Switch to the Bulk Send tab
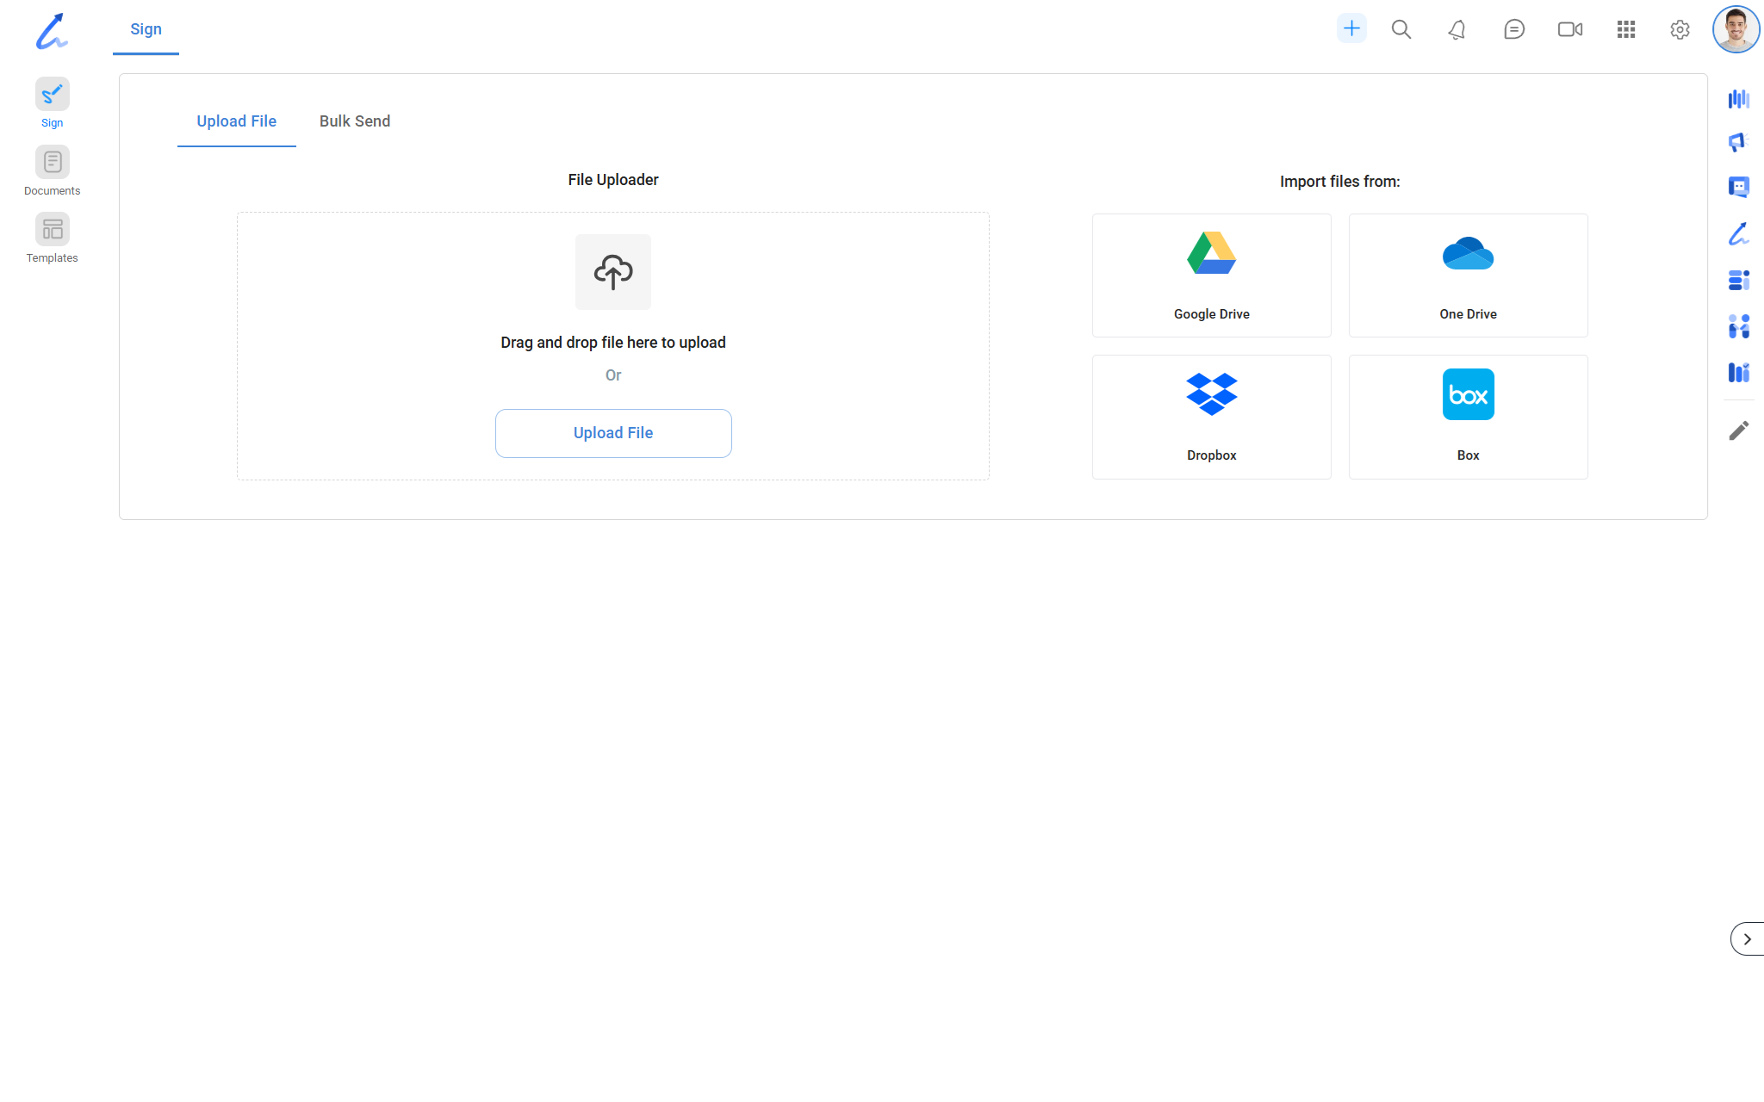 [x=355, y=121]
